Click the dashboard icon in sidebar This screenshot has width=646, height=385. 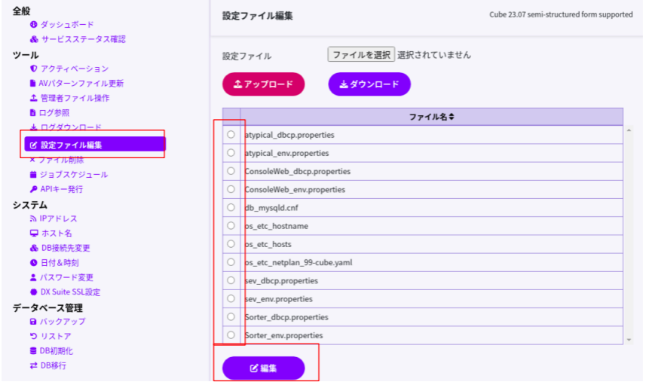click(x=33, y=25)
